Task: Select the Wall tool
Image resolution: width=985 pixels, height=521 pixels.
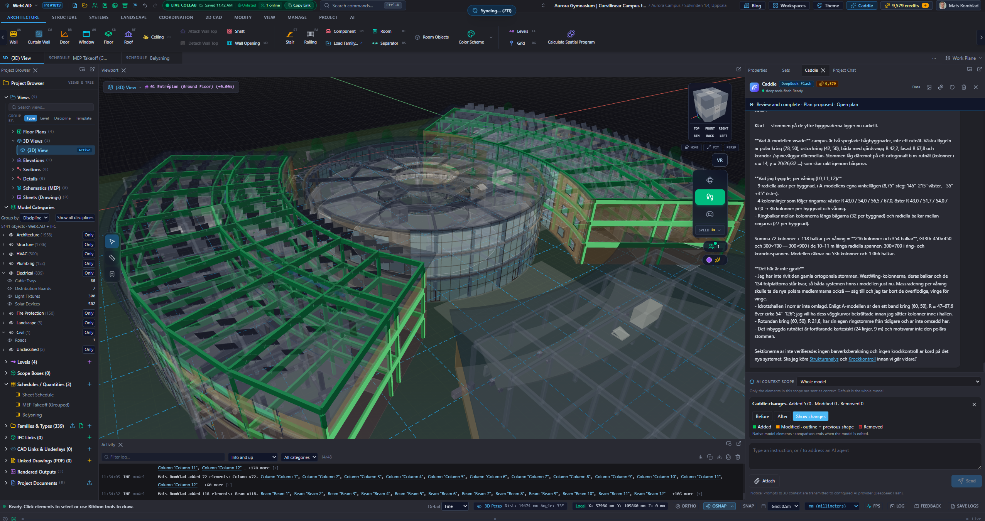Action: coord(14,37)
